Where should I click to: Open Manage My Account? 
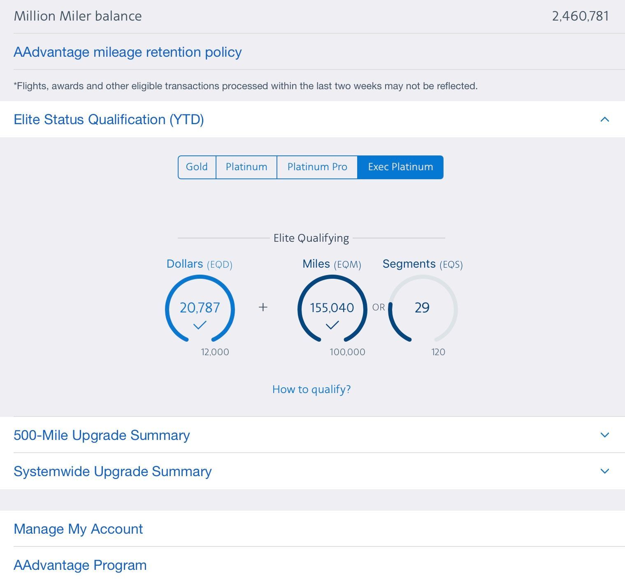click(78, 529)
